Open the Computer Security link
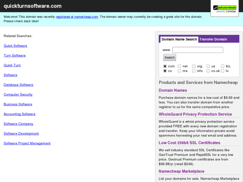This screenshot has width=243, height=182. (18, 95)
